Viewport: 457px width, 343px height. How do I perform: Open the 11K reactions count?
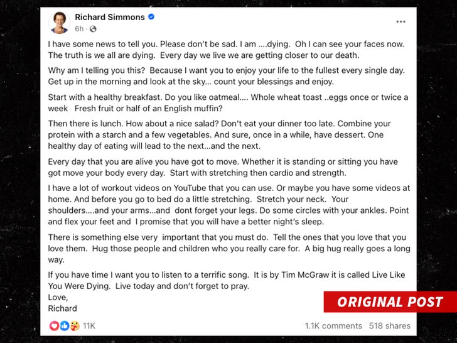pos(89,325)
